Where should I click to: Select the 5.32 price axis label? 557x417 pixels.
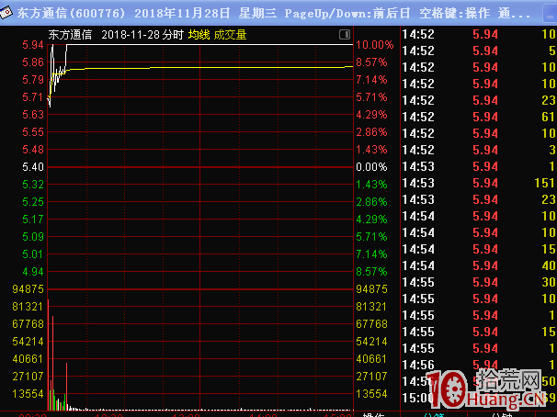[x=33, y=185]
